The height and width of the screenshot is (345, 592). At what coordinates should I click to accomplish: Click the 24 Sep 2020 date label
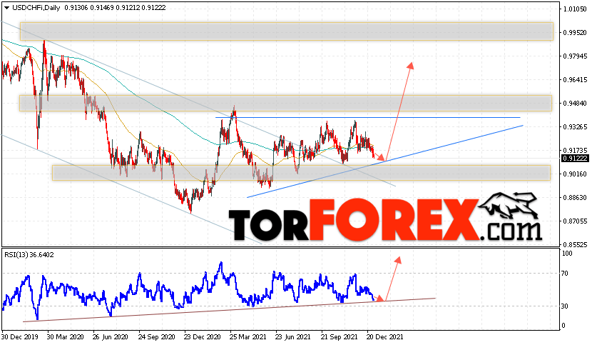pyautogui.click(x=157, y=336)
